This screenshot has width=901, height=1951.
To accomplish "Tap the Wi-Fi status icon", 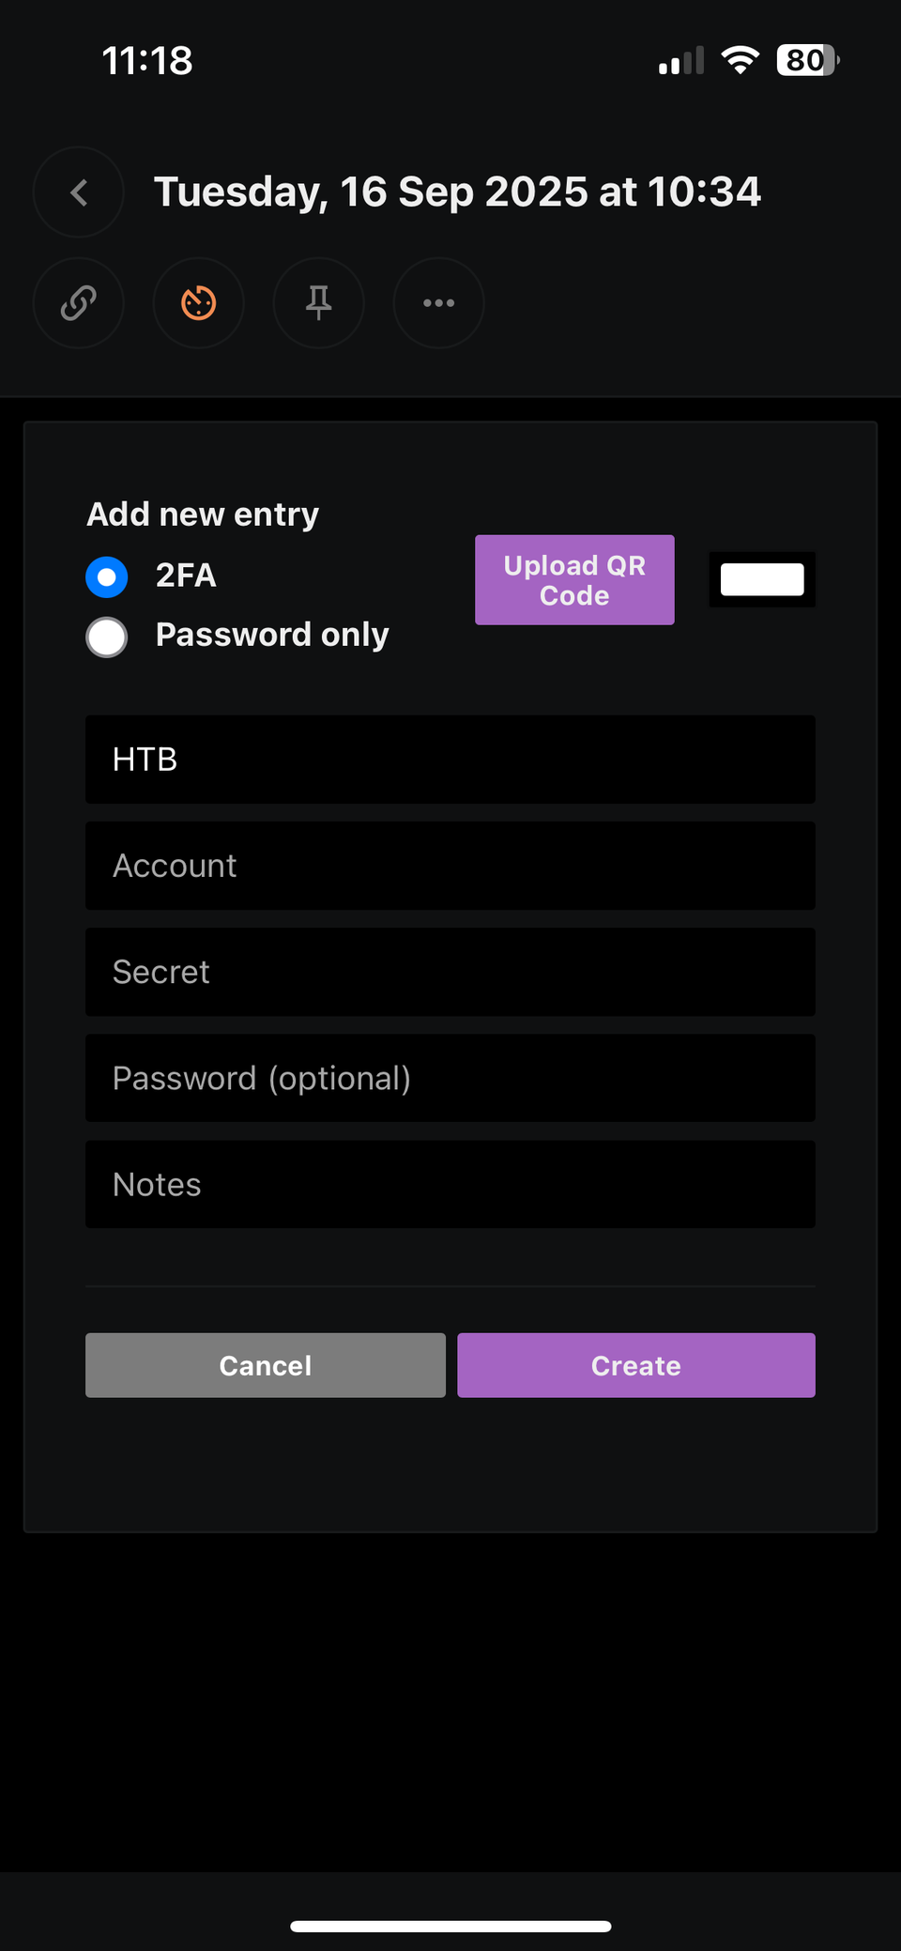I will click(x=740, y=61).
